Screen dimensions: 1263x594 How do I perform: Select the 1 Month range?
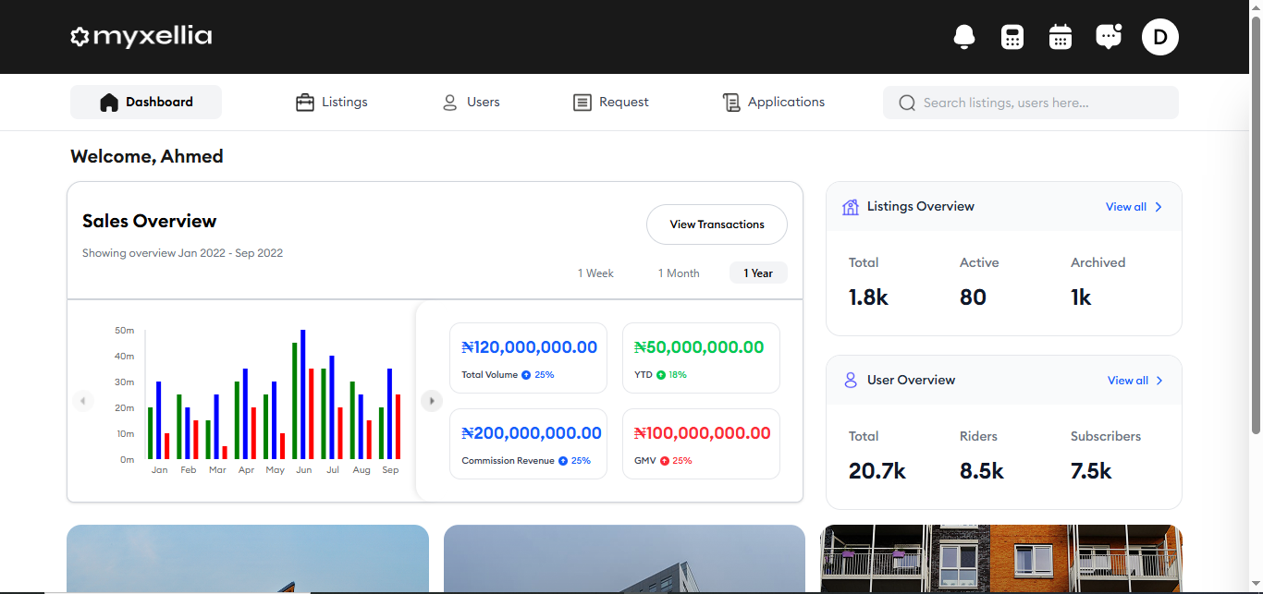tap(679, 273)
